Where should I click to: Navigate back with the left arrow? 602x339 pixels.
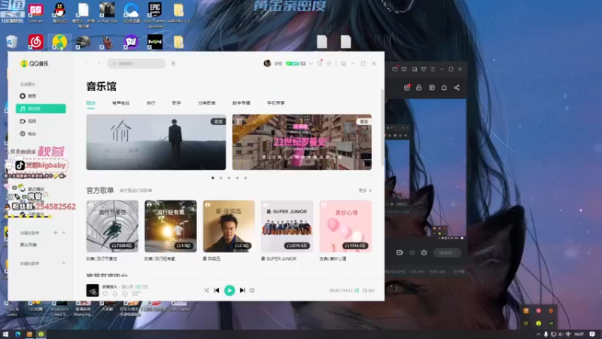[x=87, y=63]
